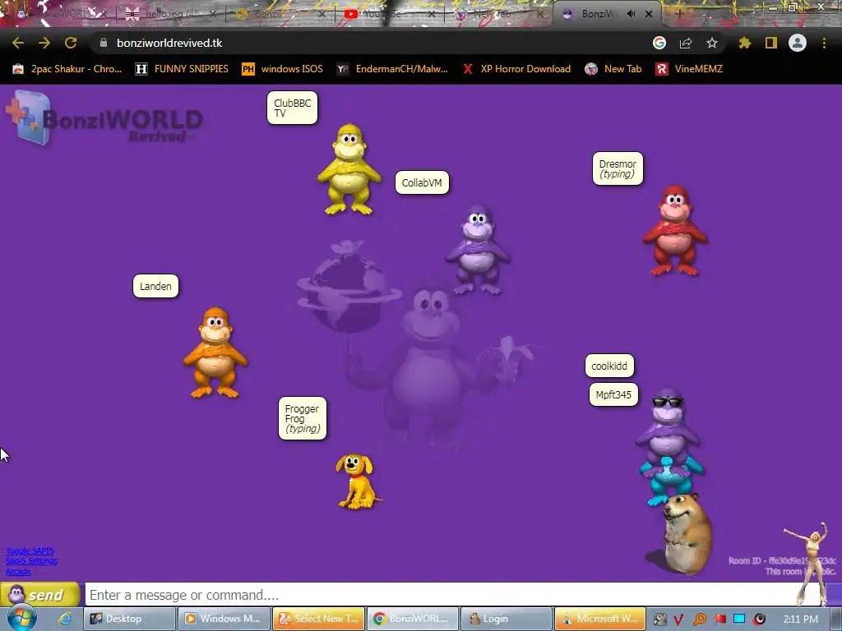Mute the audio on the BonziWorld tab
842x631 pixels.
631,14
